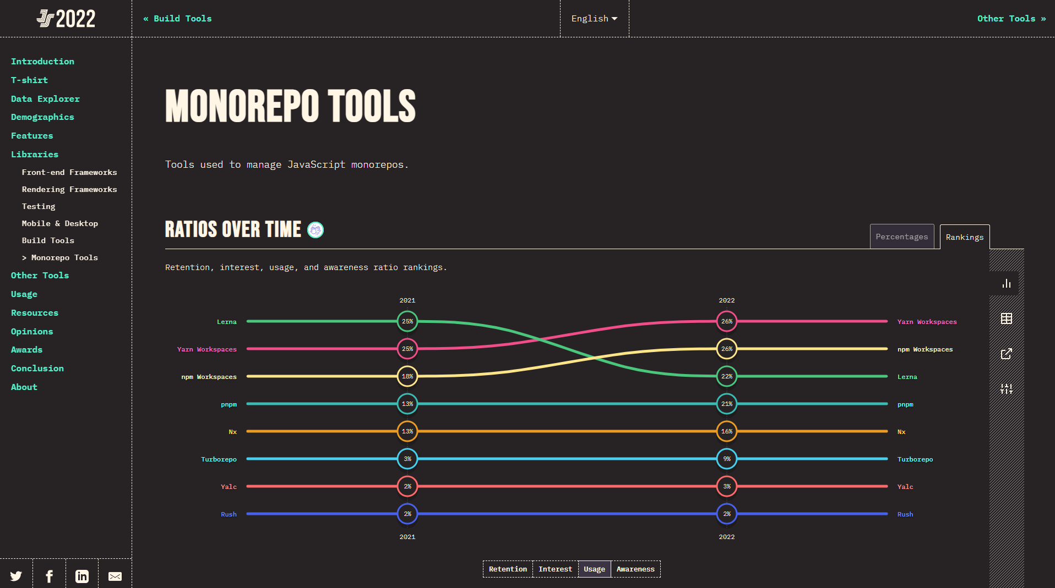Open Mobile & Desktop sub-item
This screenshot has width=1055, height=588.
pyautogui.click(x=60, y=223)
